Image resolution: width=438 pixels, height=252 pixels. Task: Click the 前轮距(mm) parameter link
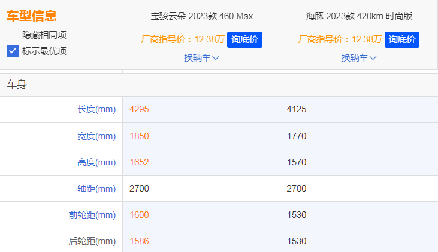92,215
